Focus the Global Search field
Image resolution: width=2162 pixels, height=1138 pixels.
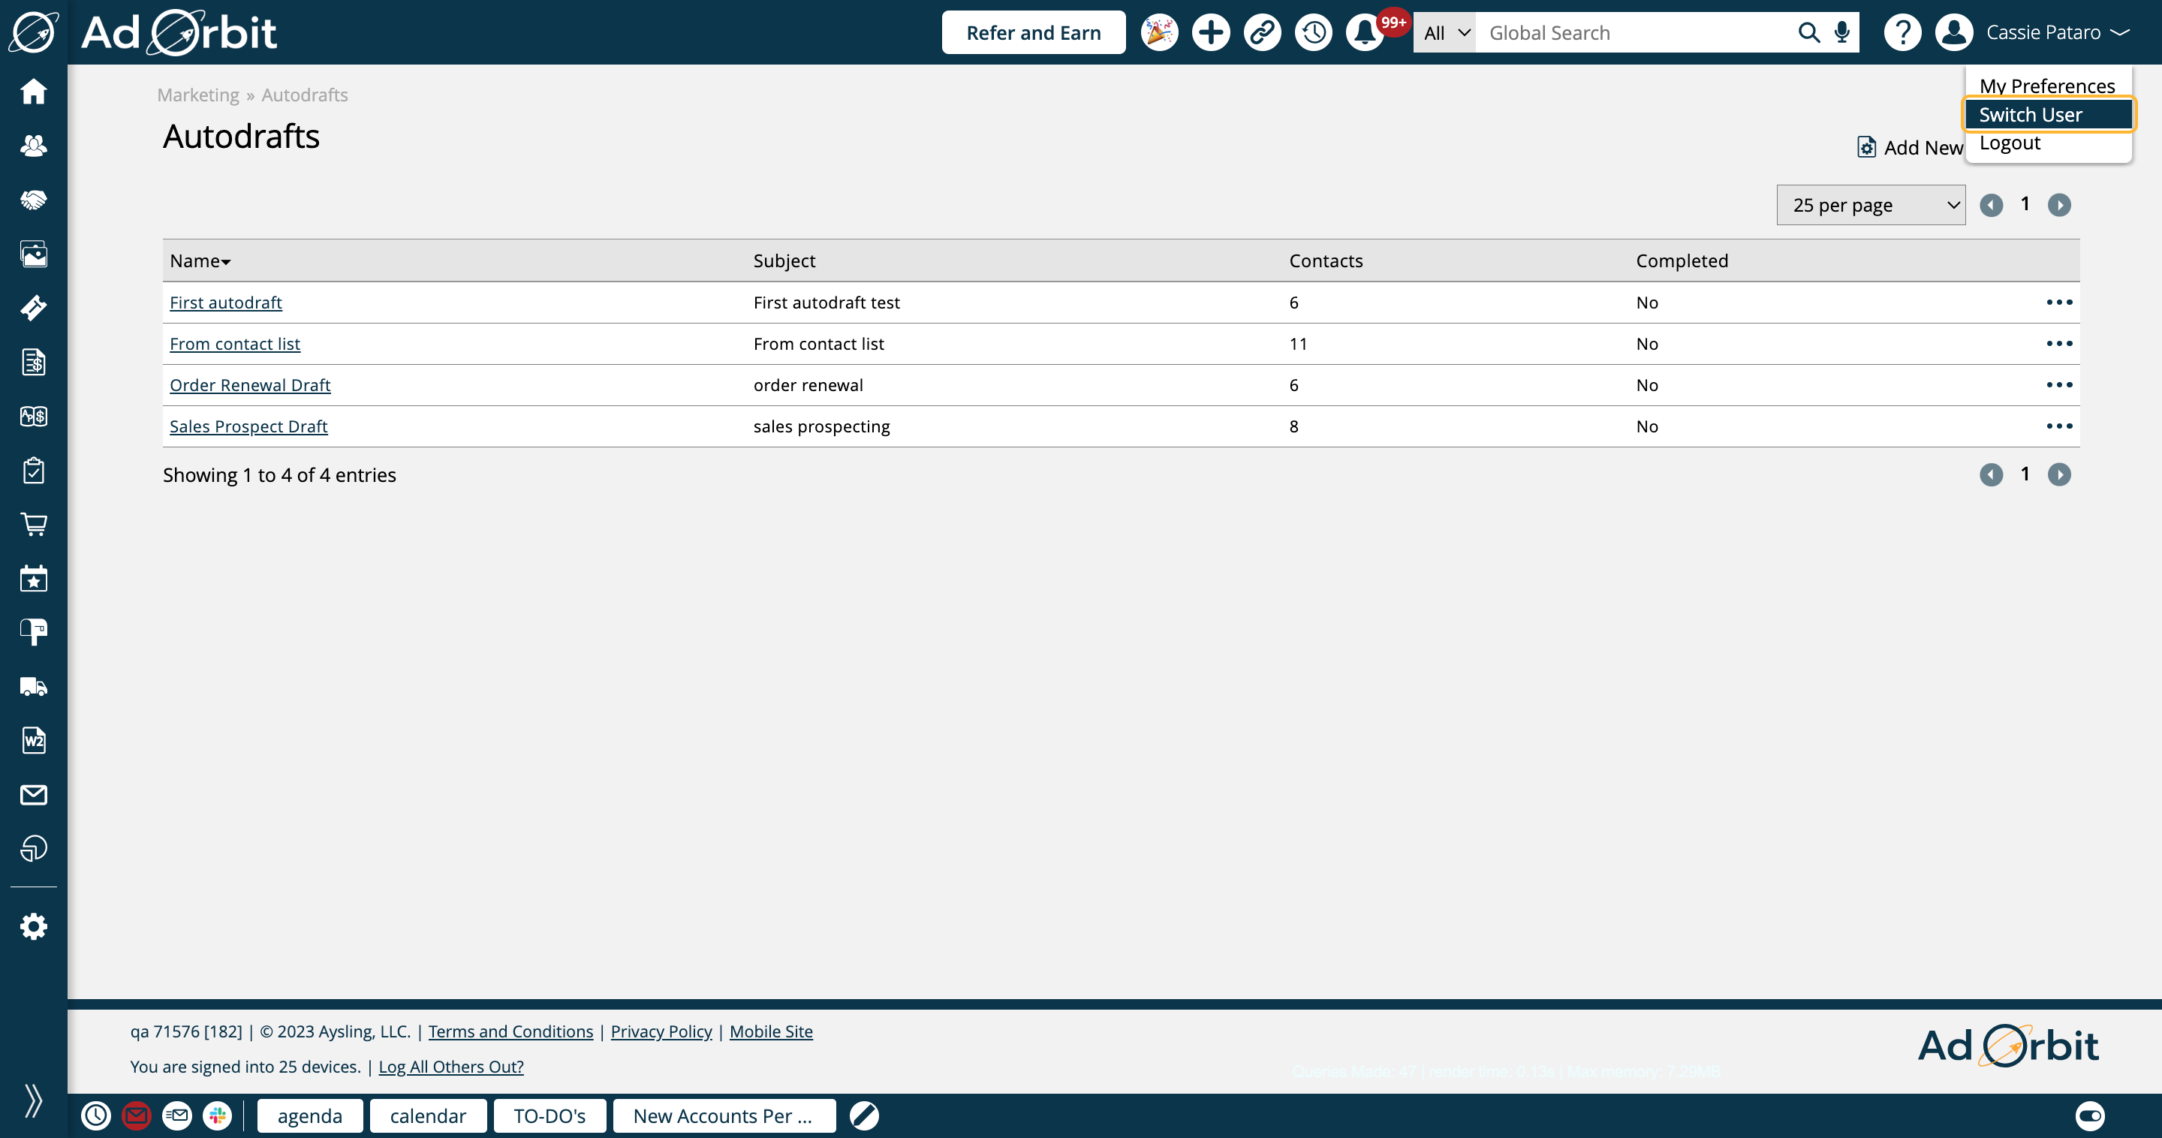click(x=1635, y=33)
